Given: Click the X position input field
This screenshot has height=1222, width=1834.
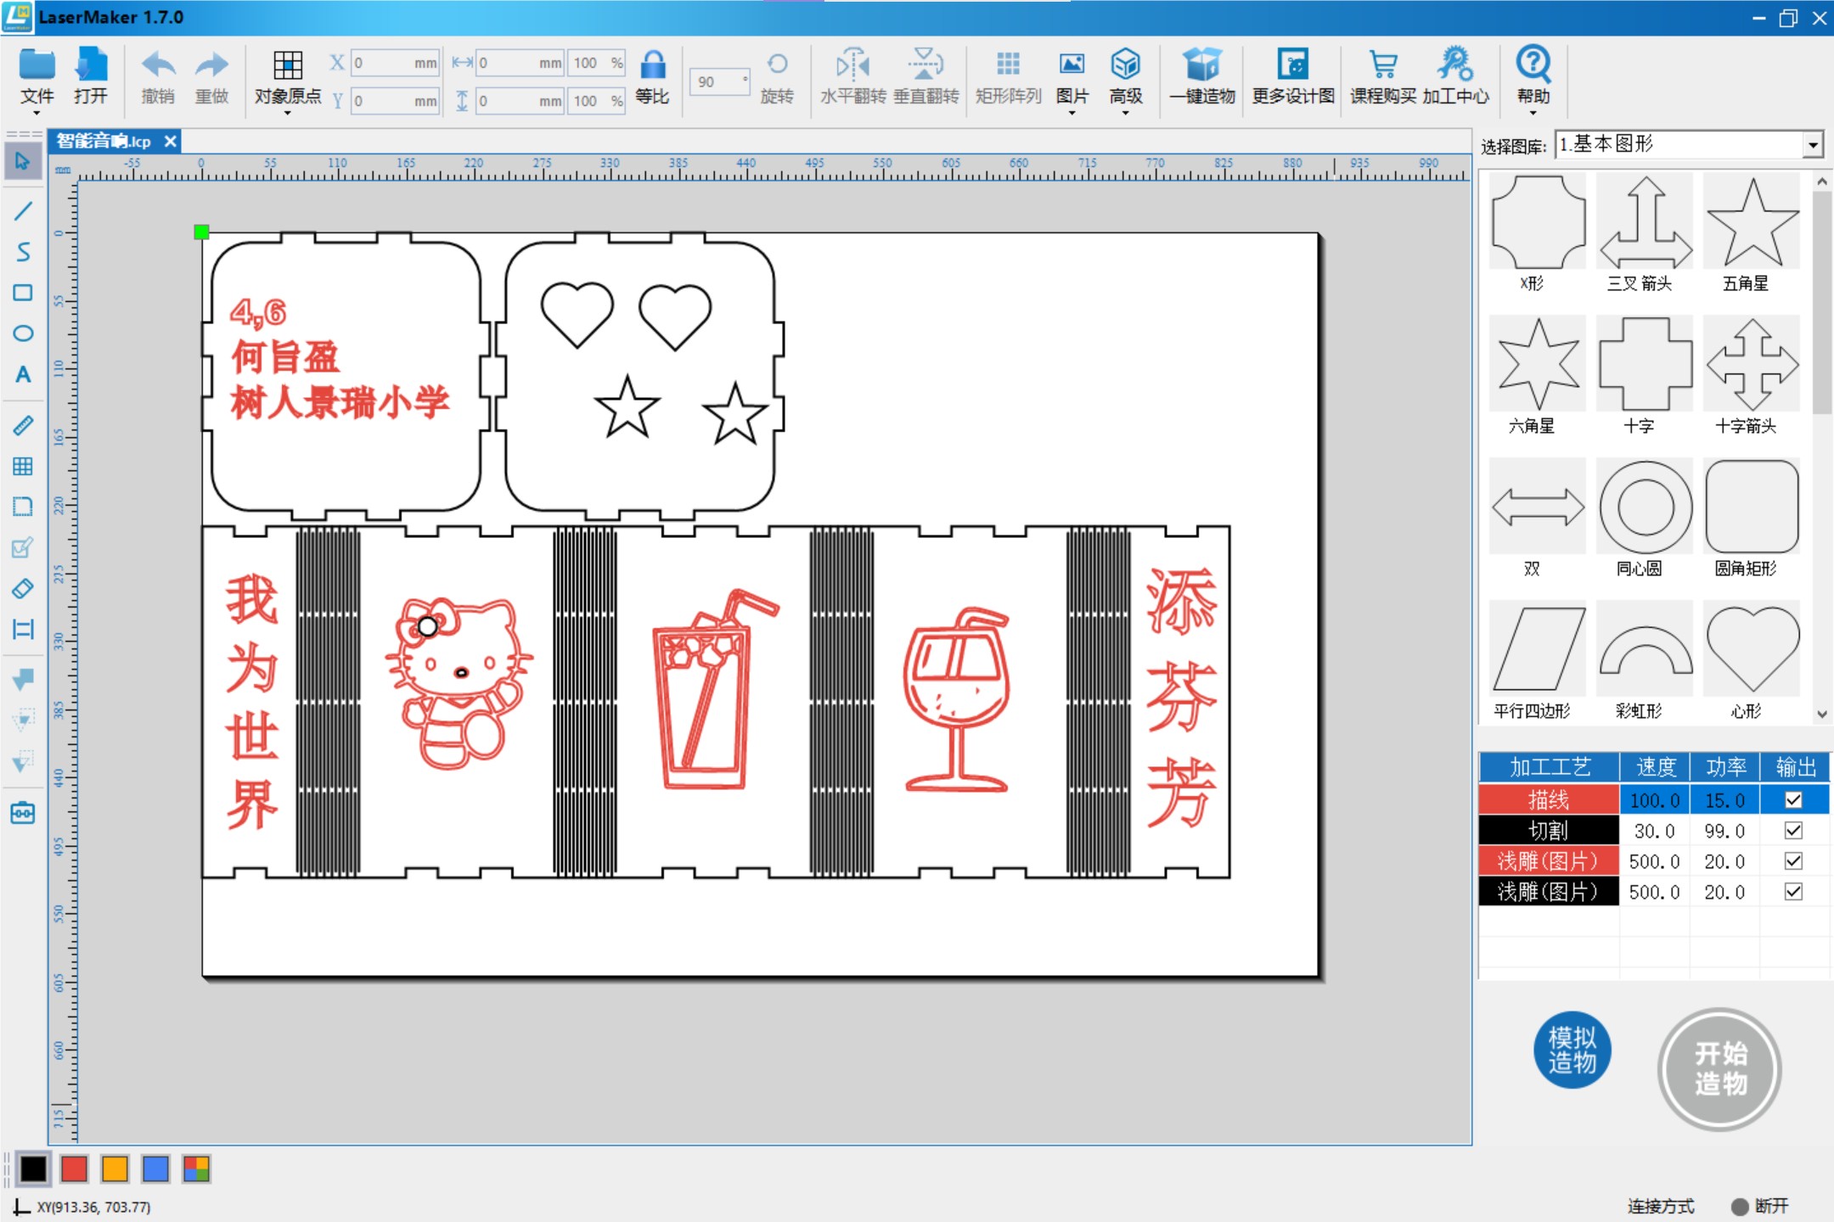Looking at the screenshot, I should coord(395,63).
